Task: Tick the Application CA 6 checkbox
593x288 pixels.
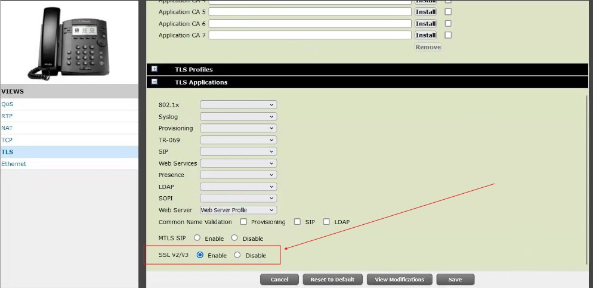Action: click(x=448, y=23)
